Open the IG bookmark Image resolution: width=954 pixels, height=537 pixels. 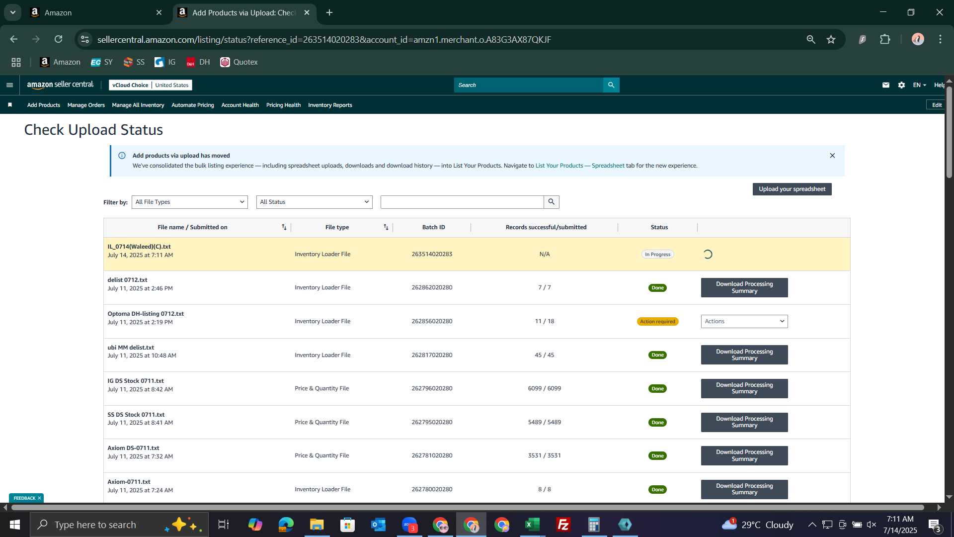click(x=165, y=62)
